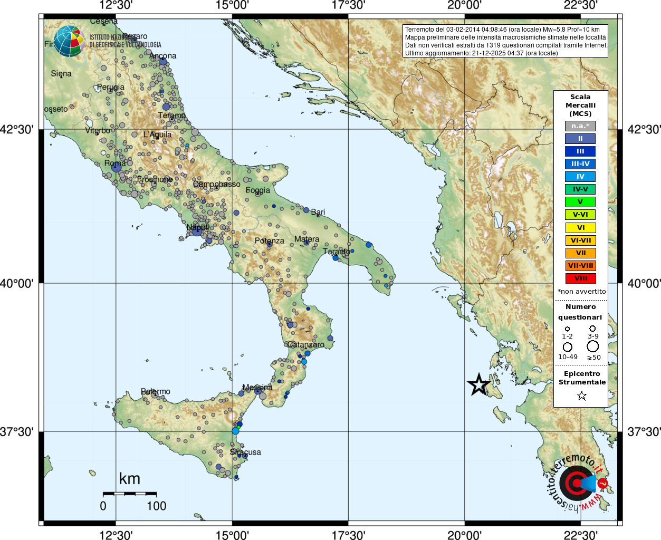Click the L'Aquila city label
This screenshot has height=540, width=661.
[x=157, y=134]
